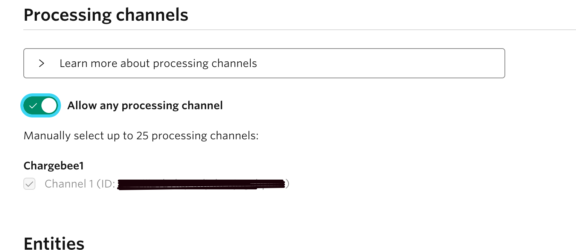Uncheck the Channel 1 checkbox
The height and width of the screenshot is (250, 576).
[29, 184]
